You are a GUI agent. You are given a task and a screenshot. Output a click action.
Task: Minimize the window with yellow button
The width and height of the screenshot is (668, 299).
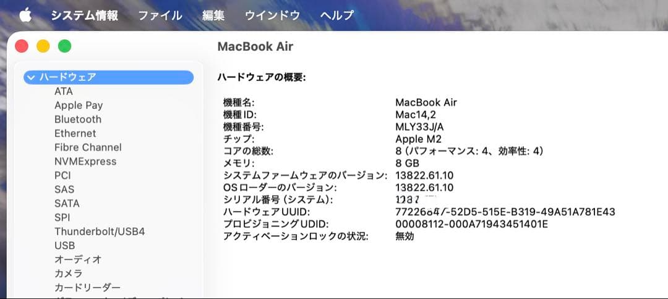coord(43,46)
